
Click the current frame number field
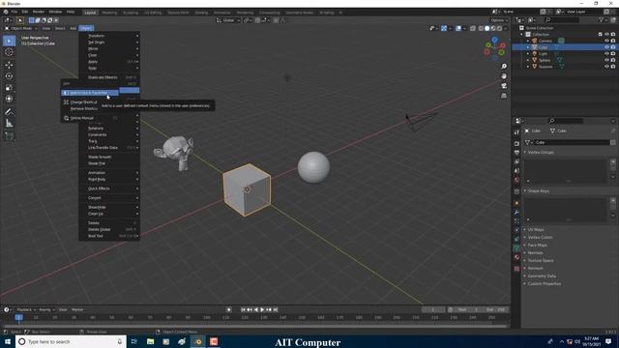pyautogui.click(x=433, y=309)
